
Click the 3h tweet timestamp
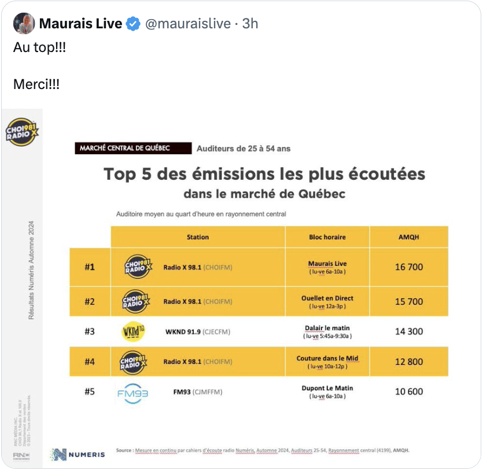pos(250,24)
